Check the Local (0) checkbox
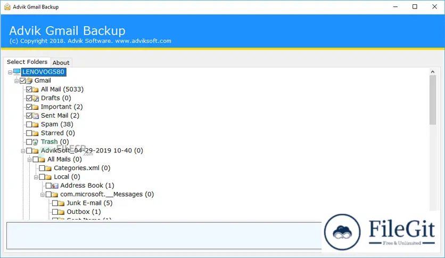This screenshot has width=445, height=258. [x=42, y=177]
